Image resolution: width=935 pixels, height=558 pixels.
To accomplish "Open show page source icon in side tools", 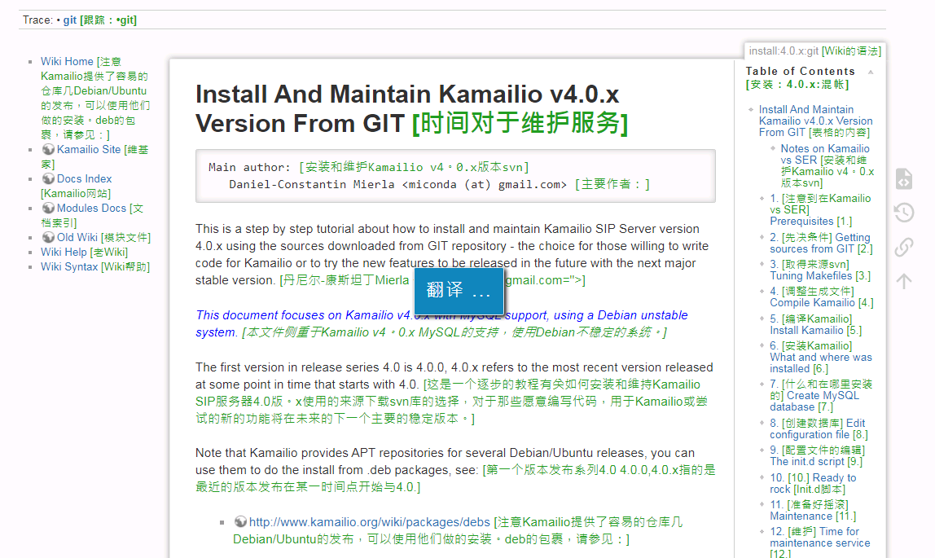I will pyautogui.click(x=904, y=179).
